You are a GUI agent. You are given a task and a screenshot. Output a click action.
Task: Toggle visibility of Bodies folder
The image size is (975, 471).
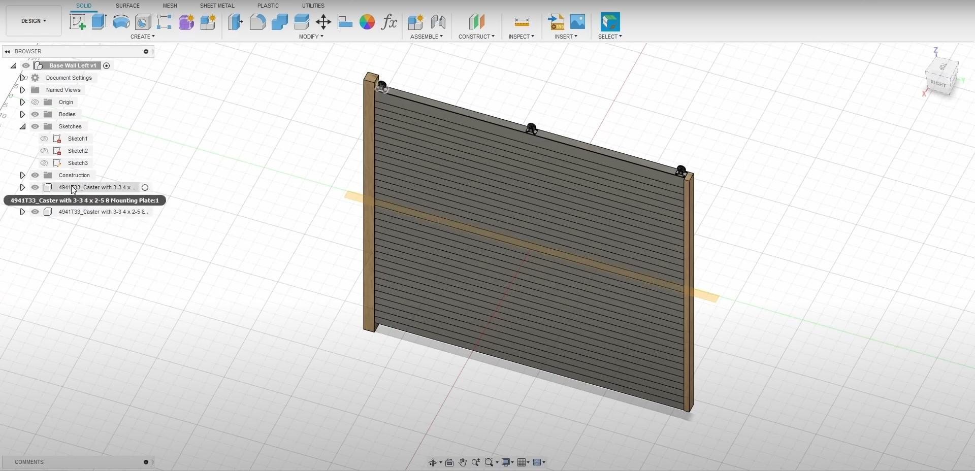click(x=35, y=114)
